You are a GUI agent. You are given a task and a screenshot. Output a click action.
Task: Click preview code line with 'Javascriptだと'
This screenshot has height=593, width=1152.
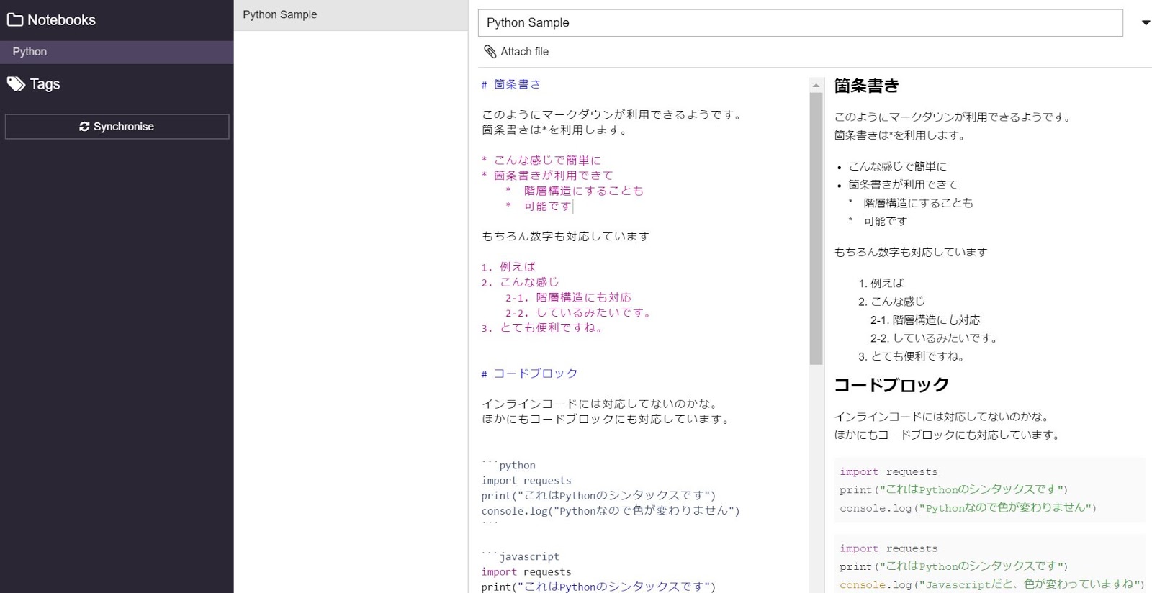(x=991, y=584)
